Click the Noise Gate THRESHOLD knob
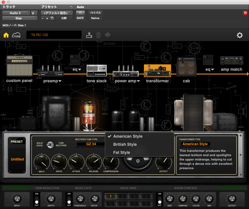Screen dimensions: 249x209 click(80, 199)
